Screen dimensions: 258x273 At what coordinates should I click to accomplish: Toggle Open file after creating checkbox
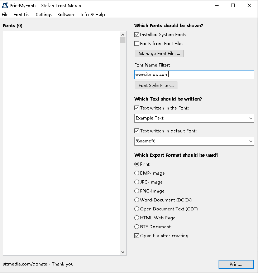(137, 236)
